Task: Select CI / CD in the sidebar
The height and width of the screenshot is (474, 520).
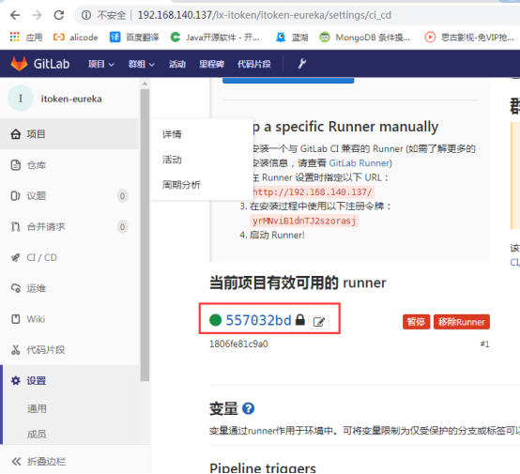Action: pyautogui.click(x=69, y=257)
